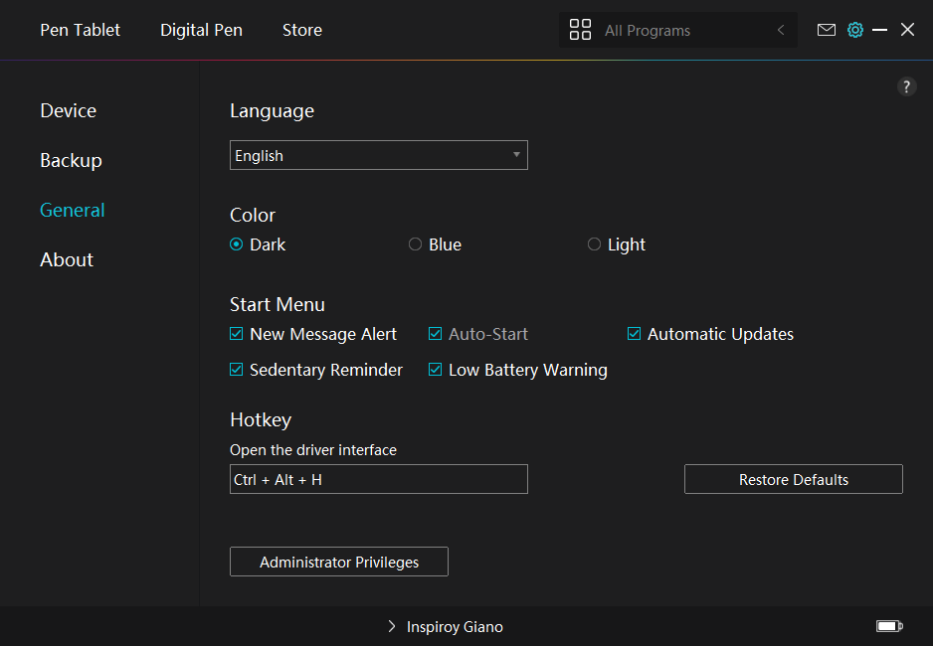Viewport: 933px width, 646px height.
Task: Switch to the Digital Pen tab
Action: click(x=201, y=30)
